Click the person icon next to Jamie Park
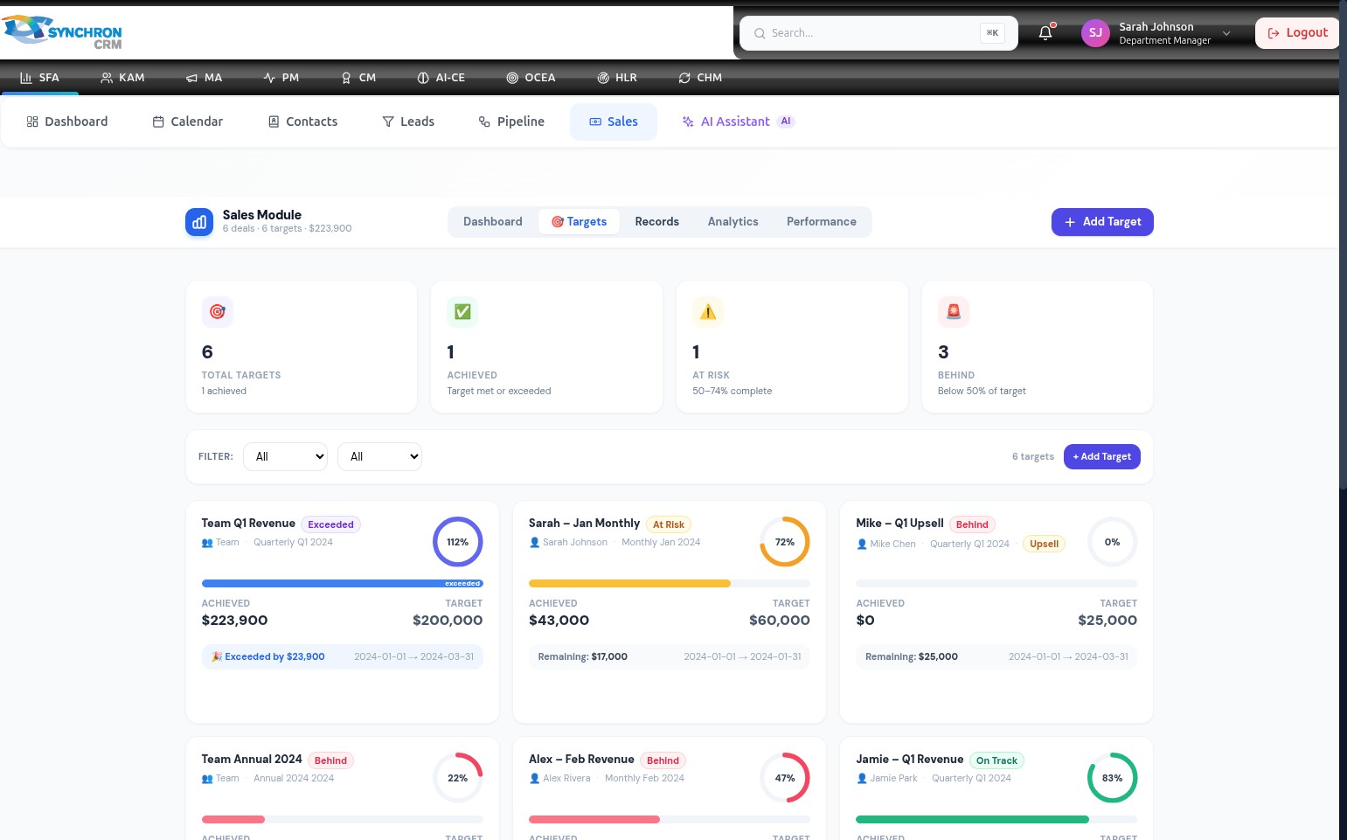1347x840 pixels. pyautogui.click(x=862, y=779)
